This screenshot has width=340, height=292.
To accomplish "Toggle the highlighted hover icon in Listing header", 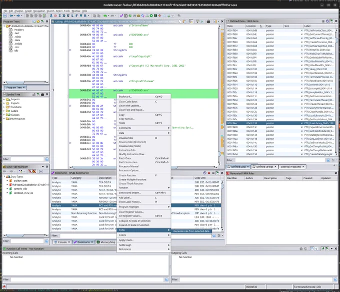I will point(191,22).
